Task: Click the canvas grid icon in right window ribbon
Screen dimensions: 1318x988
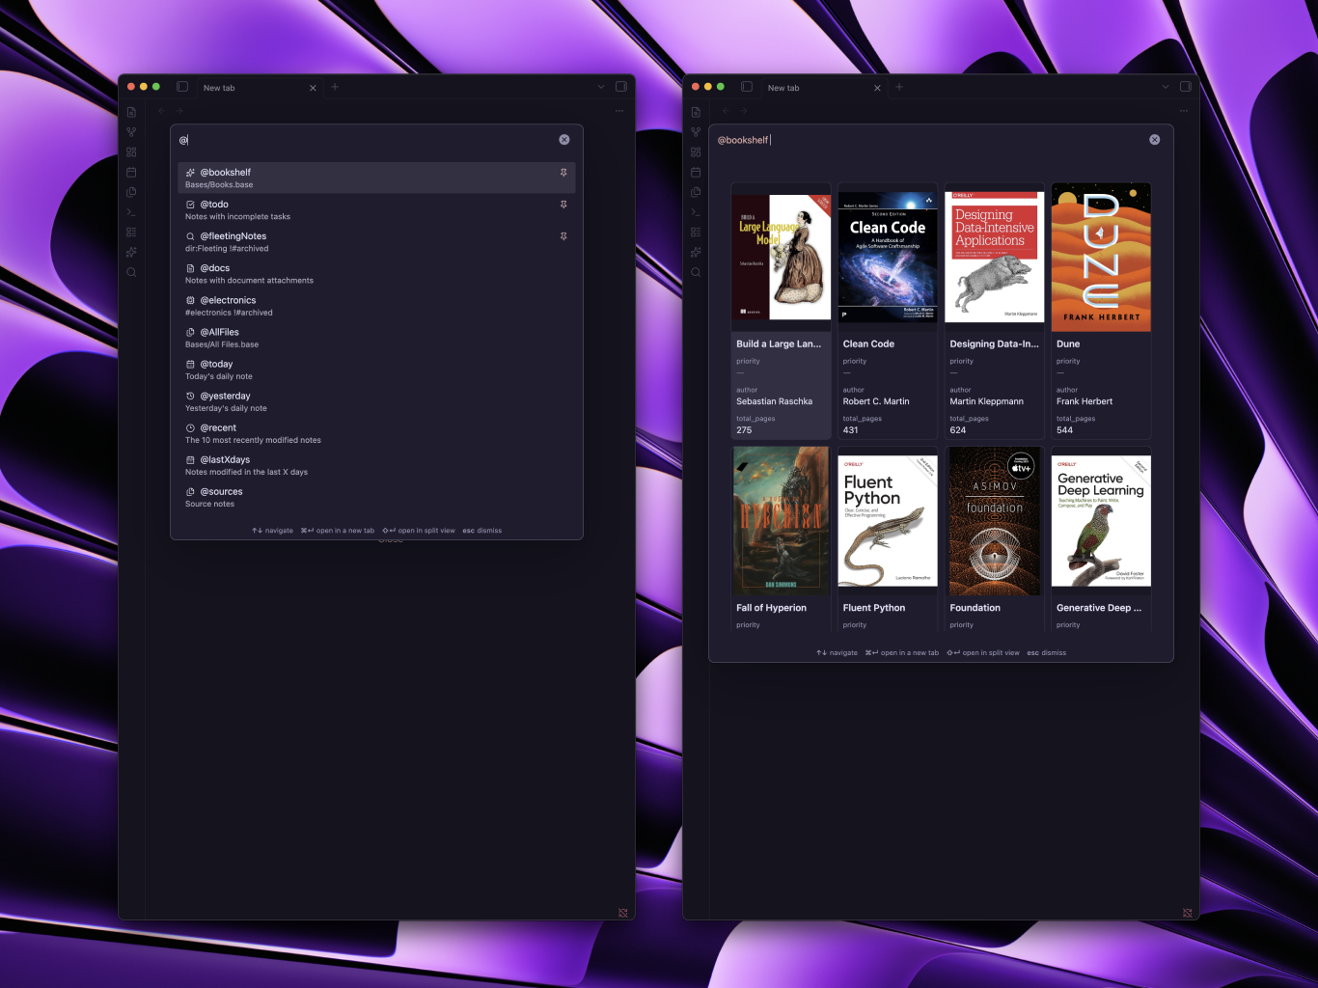Action: coord(696,152)
